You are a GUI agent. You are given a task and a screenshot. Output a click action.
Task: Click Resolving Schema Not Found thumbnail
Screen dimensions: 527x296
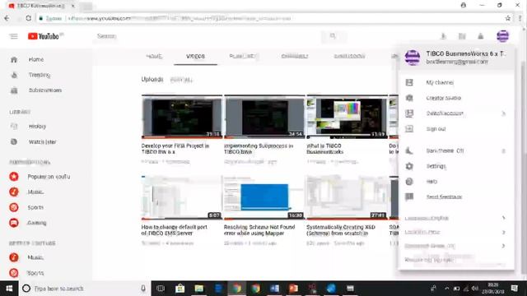click(264, 197)
